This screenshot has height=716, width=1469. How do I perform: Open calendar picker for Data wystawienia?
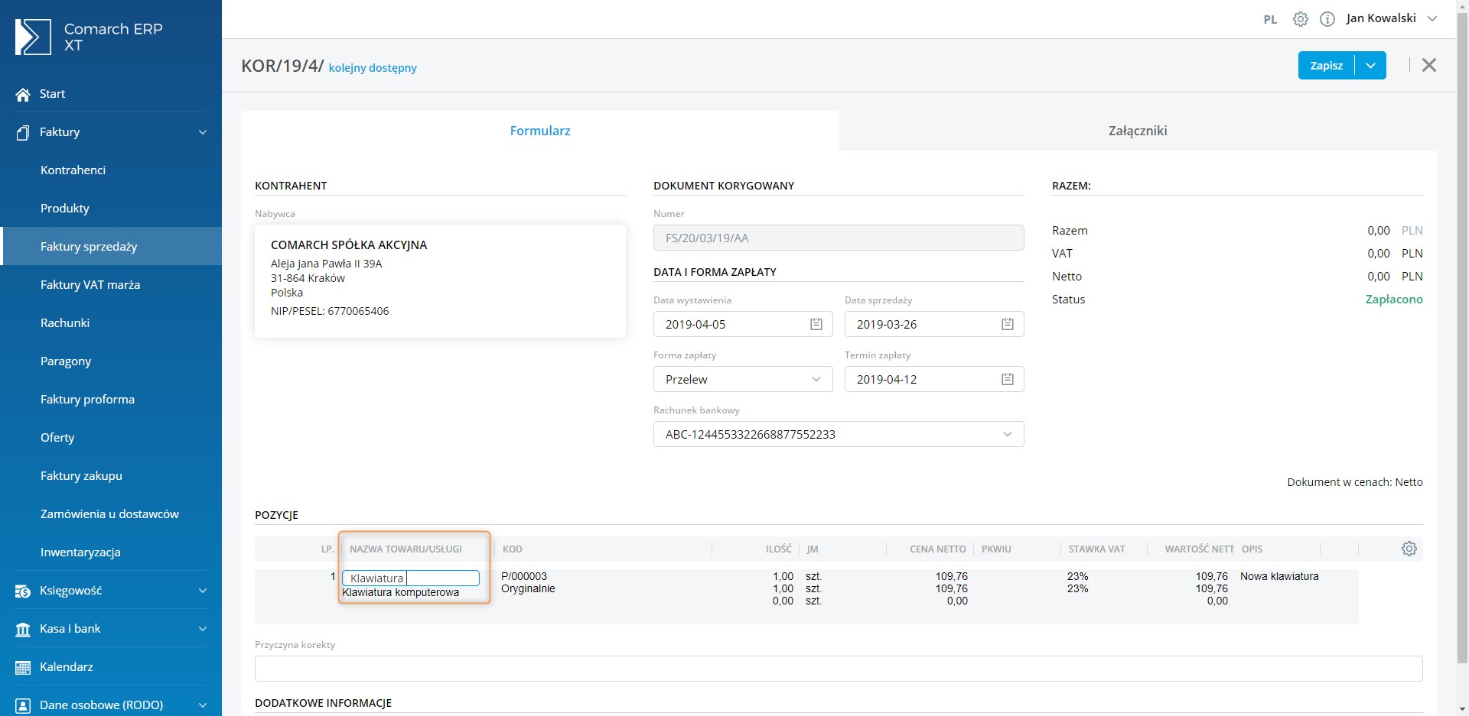coord(816,324)
